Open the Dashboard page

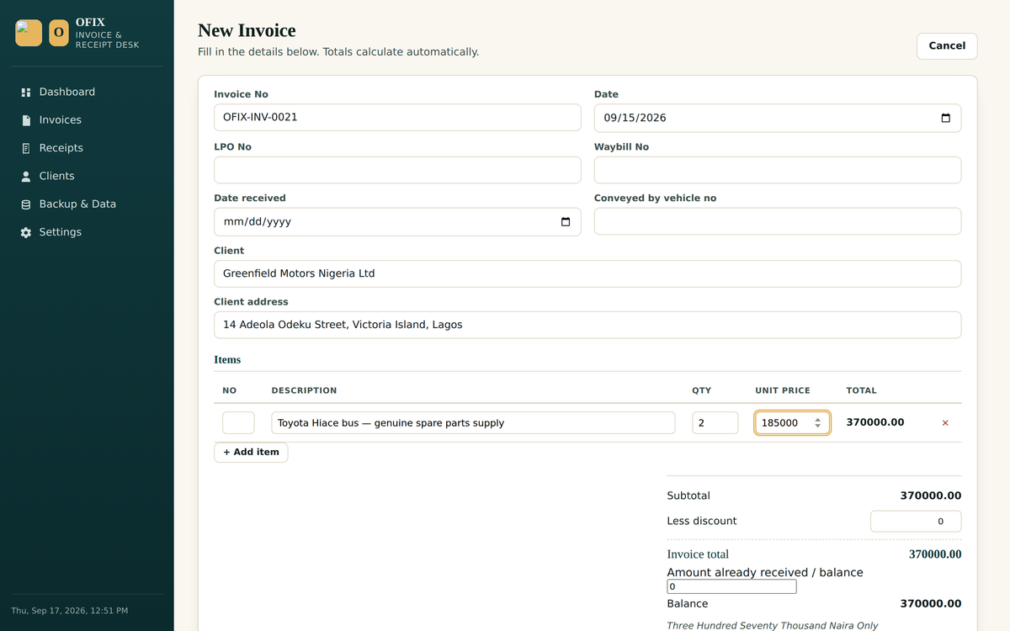(x=87, y=92)
